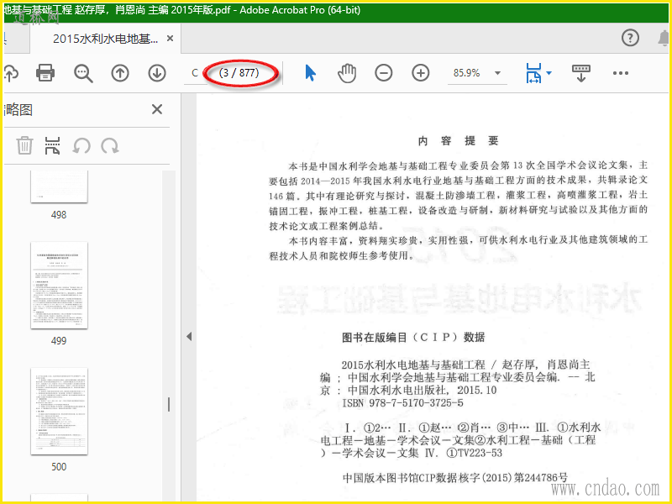The width and height of the screenshot is (672, 504).
Task: Select page 499 thumbnail
Action: 59,285
